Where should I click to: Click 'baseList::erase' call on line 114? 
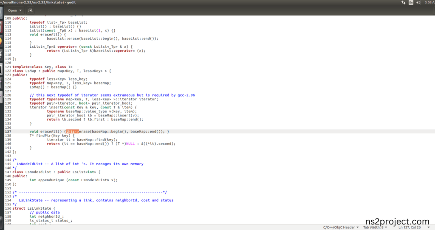pos(63,39)
